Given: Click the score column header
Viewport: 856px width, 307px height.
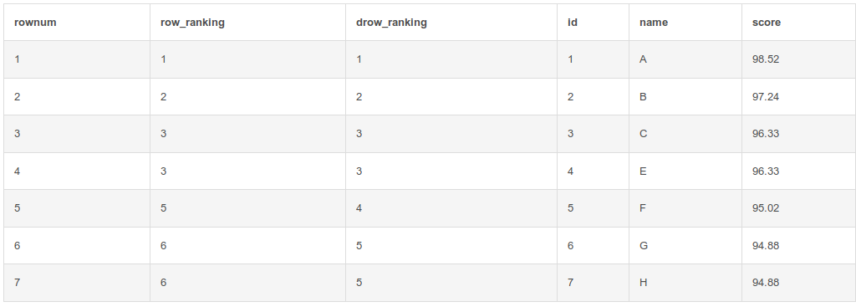Looking at the screenshot, I should click(x=798, y=23).
